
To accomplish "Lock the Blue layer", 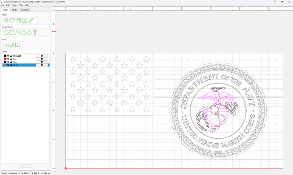I will [x=11, y=62].
